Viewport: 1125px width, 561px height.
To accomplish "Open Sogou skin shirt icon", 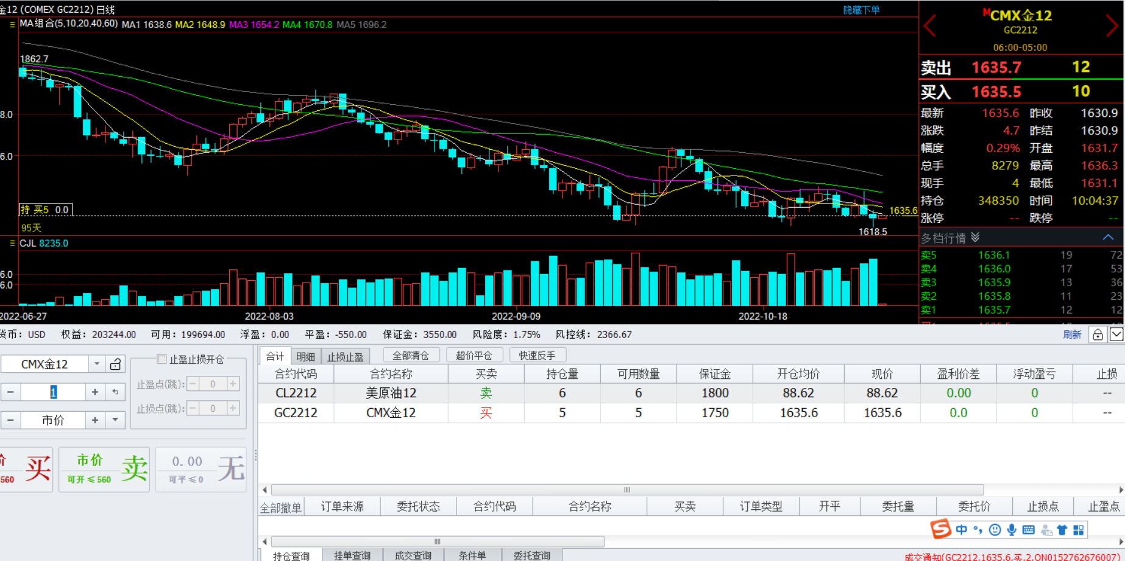I will coord(1062,530).
